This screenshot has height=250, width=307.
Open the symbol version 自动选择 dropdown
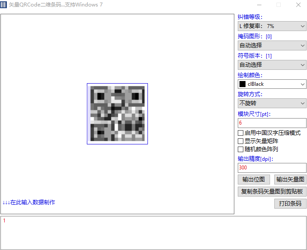point(272,65)
